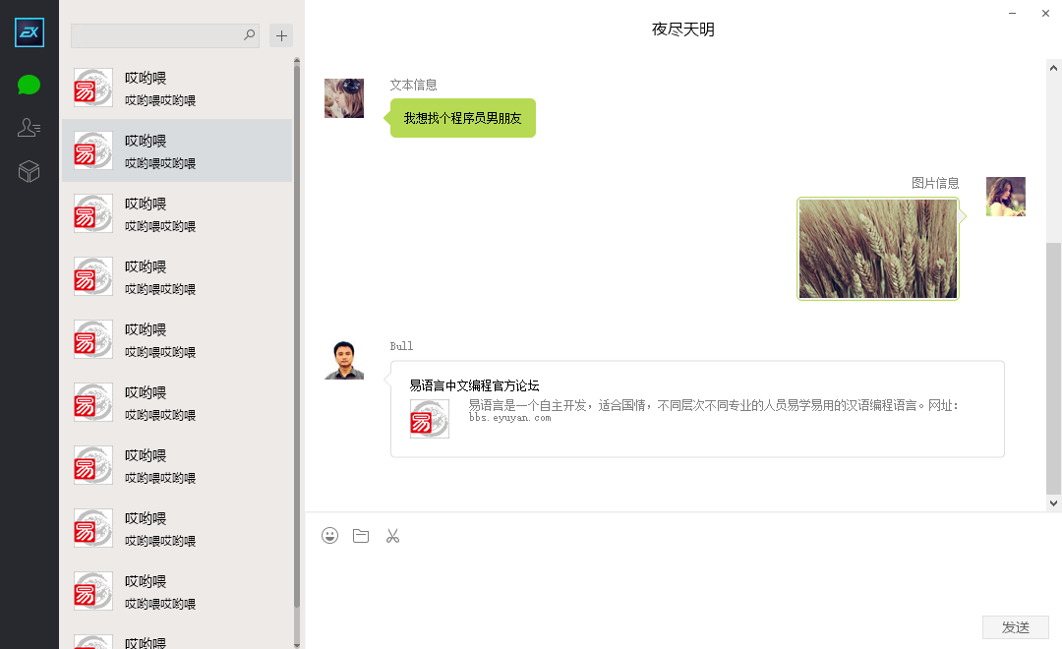Click the down arrow of the chat scrollbar
The image size is (1062, 649).
pos(1053,502)
